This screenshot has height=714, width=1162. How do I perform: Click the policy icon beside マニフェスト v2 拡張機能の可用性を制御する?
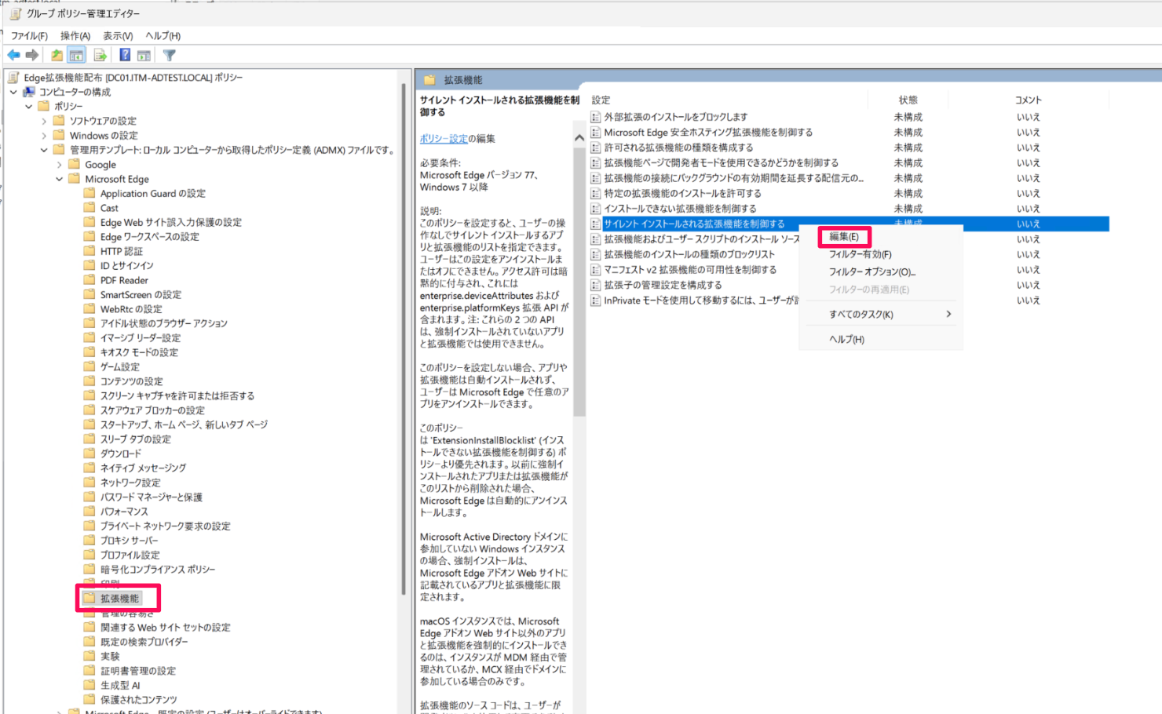click(x=596, y=270)
